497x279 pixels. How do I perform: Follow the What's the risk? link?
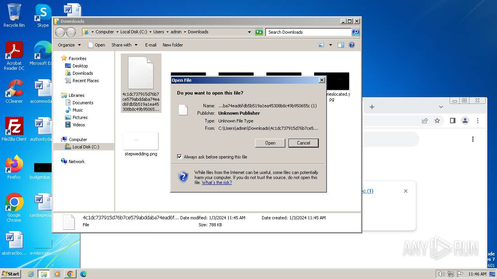[217, 183]
